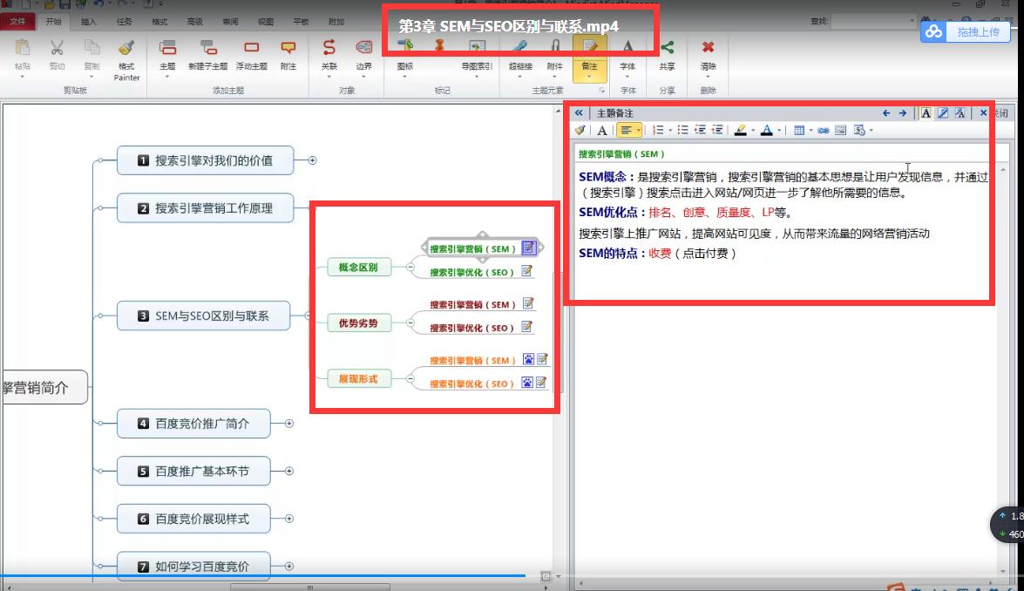Insert a table in the notes editor
The image size is (1024, 591).
799,129
